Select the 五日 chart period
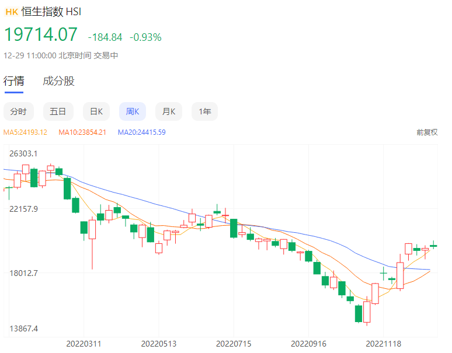The width and height of the screenshot is (452, 353). [58, 111]
